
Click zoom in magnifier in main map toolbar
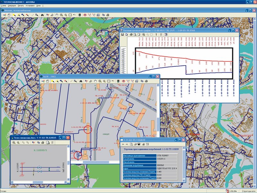point(61,15)
